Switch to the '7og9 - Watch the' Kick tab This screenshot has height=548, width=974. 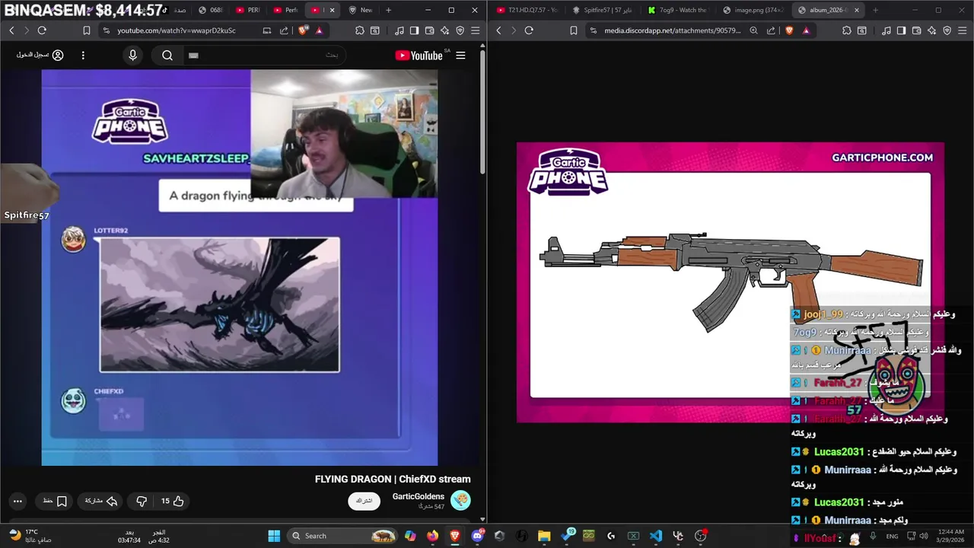tap(677, 10)
